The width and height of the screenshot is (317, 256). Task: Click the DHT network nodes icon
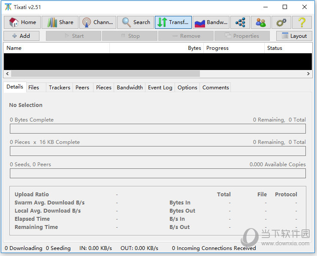[240, 22]
